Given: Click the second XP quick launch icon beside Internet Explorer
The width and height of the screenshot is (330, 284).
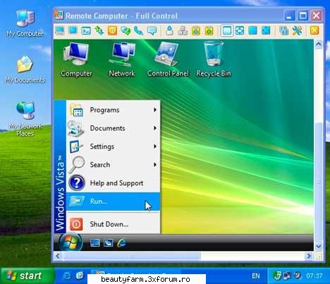Looking at the screenshot, I should pos(80,276).
